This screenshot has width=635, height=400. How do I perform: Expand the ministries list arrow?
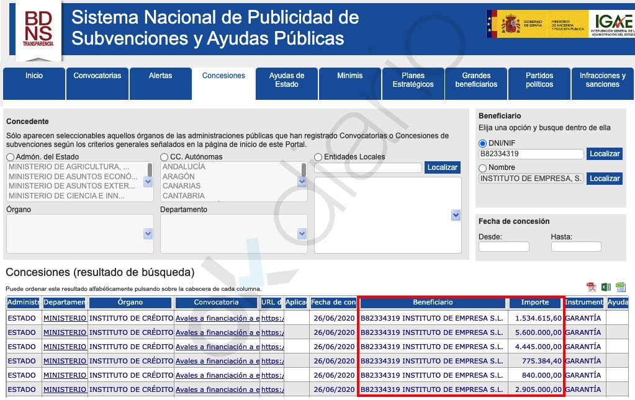[x=148, y=182]
